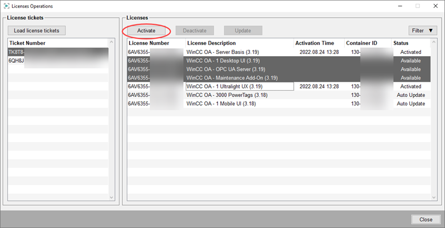Select ticket starting with TK8T8
The width and height of the screenshot is (445, 228).
pos(58,52)
